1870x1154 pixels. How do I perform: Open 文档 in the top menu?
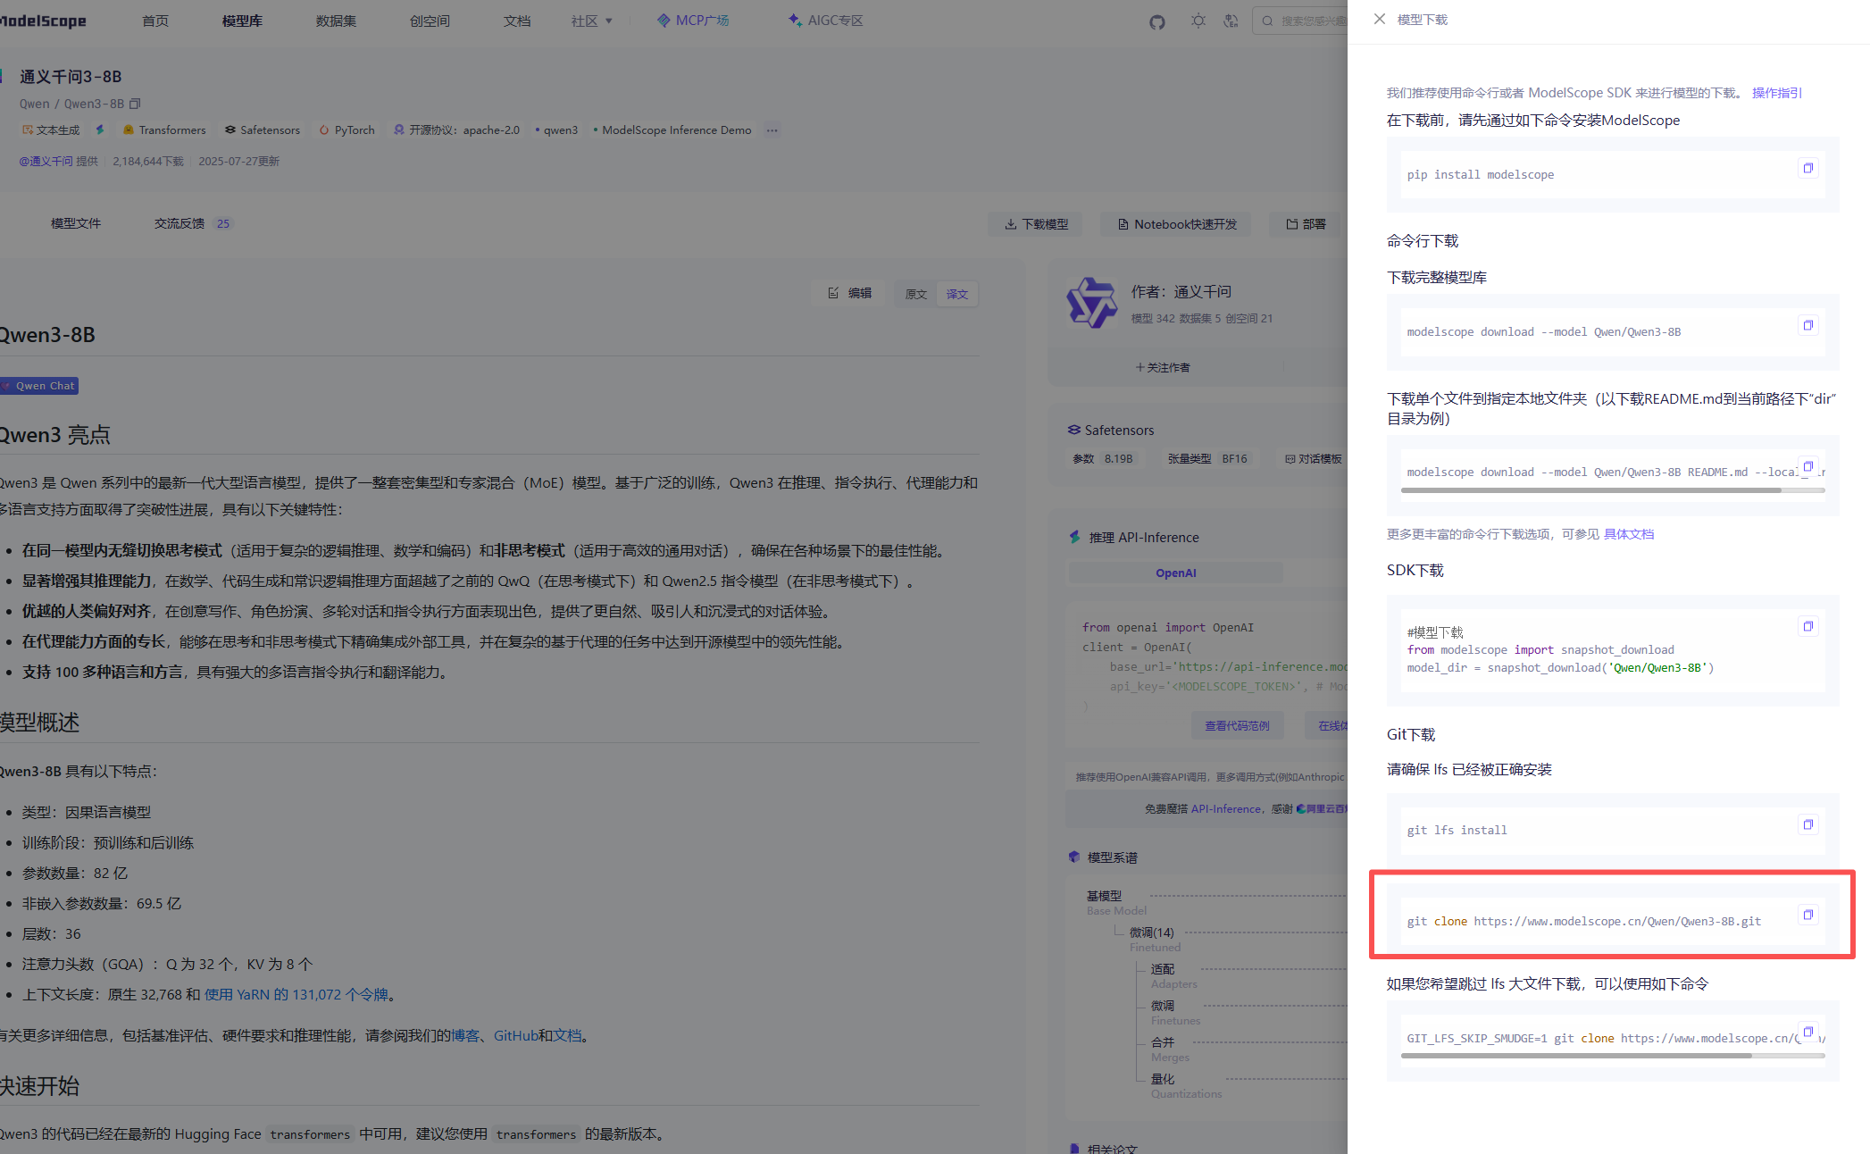point(517,21)
